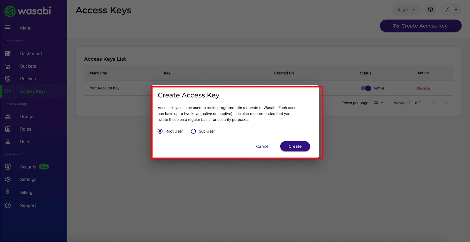Image resolution: width=470 pixels, height=242 pixels.
Task: Select the Root User radio button
Action: click(160, 131)
